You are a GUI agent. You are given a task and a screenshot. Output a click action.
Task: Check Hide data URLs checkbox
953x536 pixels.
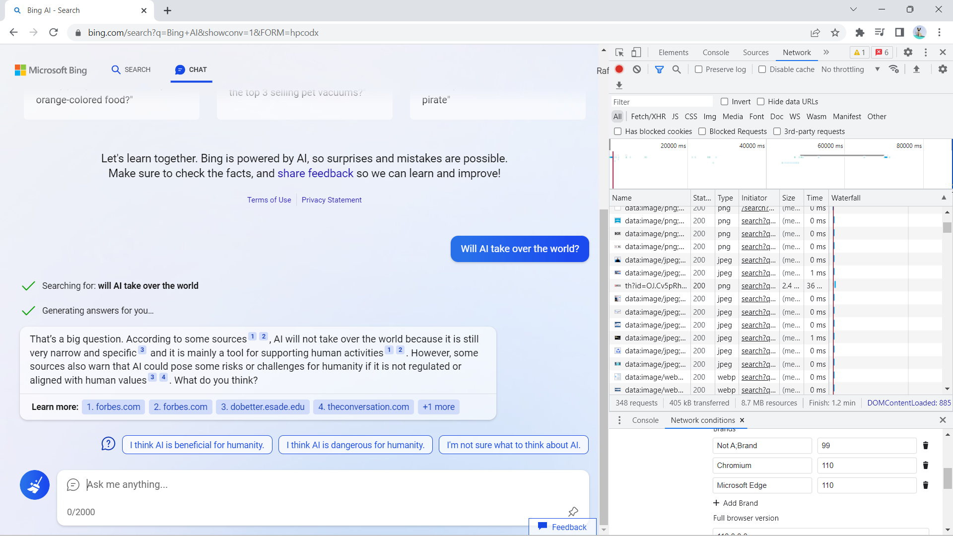click(x=761, y=102)
